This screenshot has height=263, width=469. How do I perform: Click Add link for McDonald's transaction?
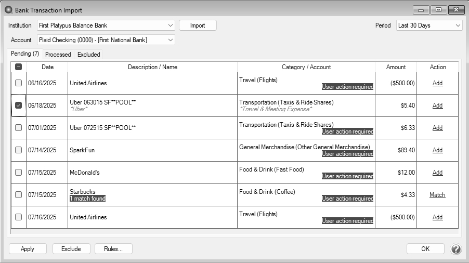coord(437,173)
